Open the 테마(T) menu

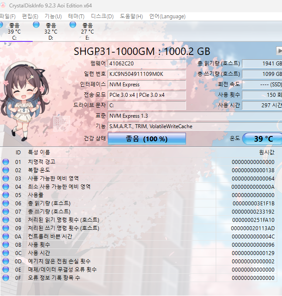point(76,17)
